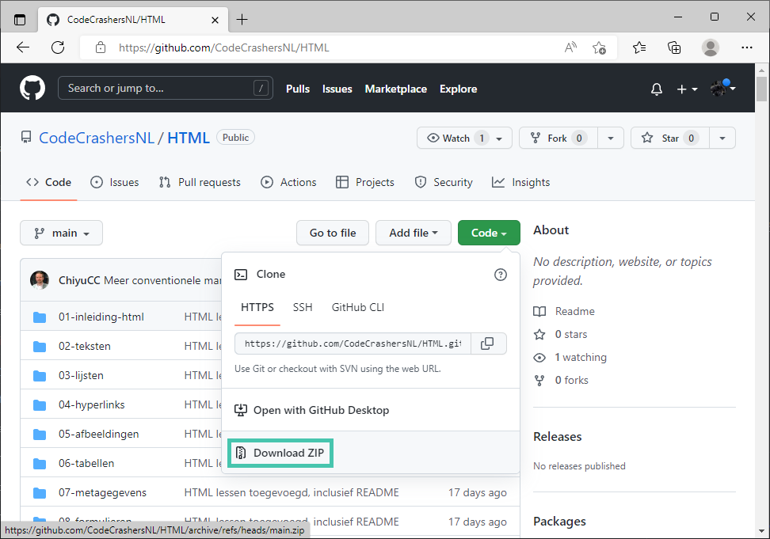Click the site lock icon in address bar
Viewport: 770px width, 539px height.
click(x=101, y=47)
